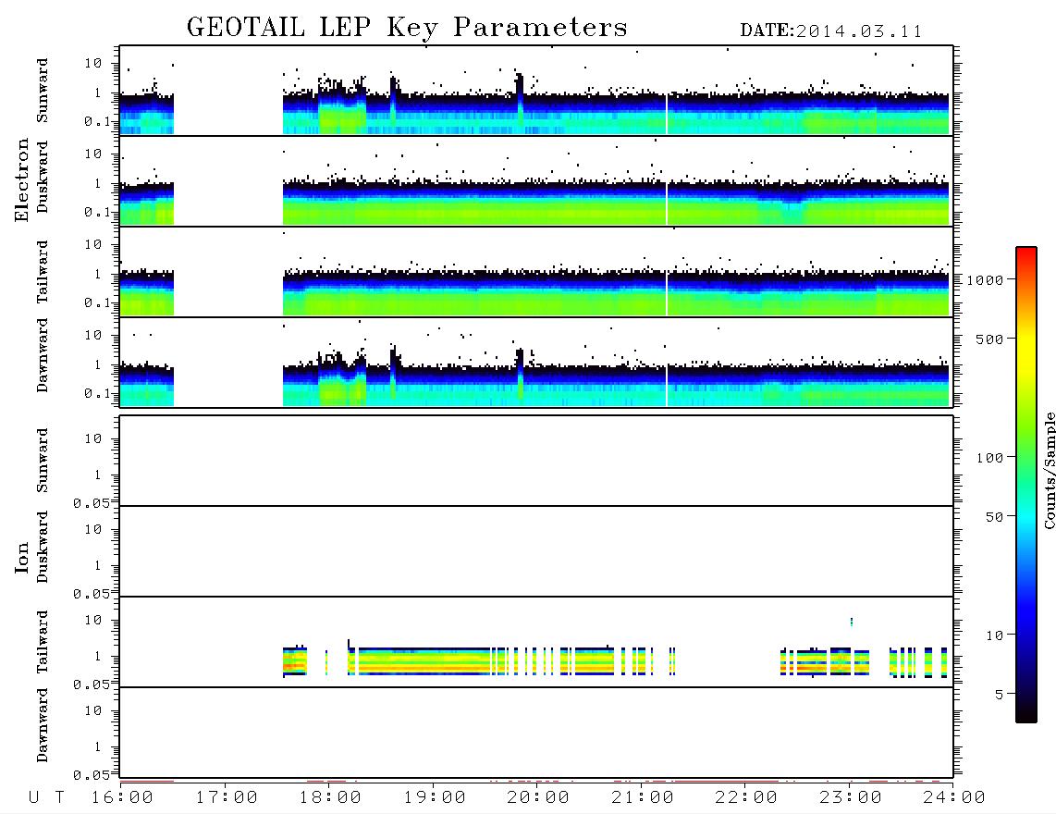Click the 50 colorbar tick label
The width and height of the screenshot is (1056, 814).
(x=994, y=517)
